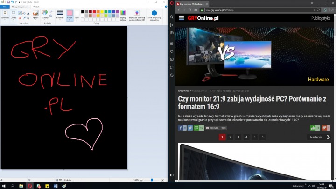The width and height of the screenshot is (336, 189).
Task: Click Następna next page button
Action: point(319,137)
